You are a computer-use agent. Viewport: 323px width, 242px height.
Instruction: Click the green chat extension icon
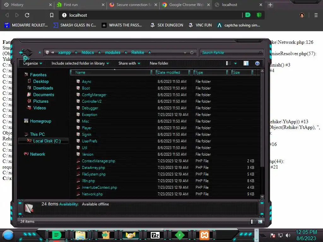(248, 15)
